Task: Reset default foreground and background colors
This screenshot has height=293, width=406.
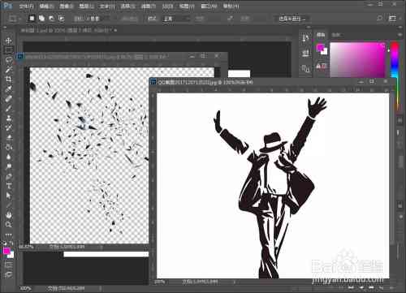Action: [x=5, y=243]
